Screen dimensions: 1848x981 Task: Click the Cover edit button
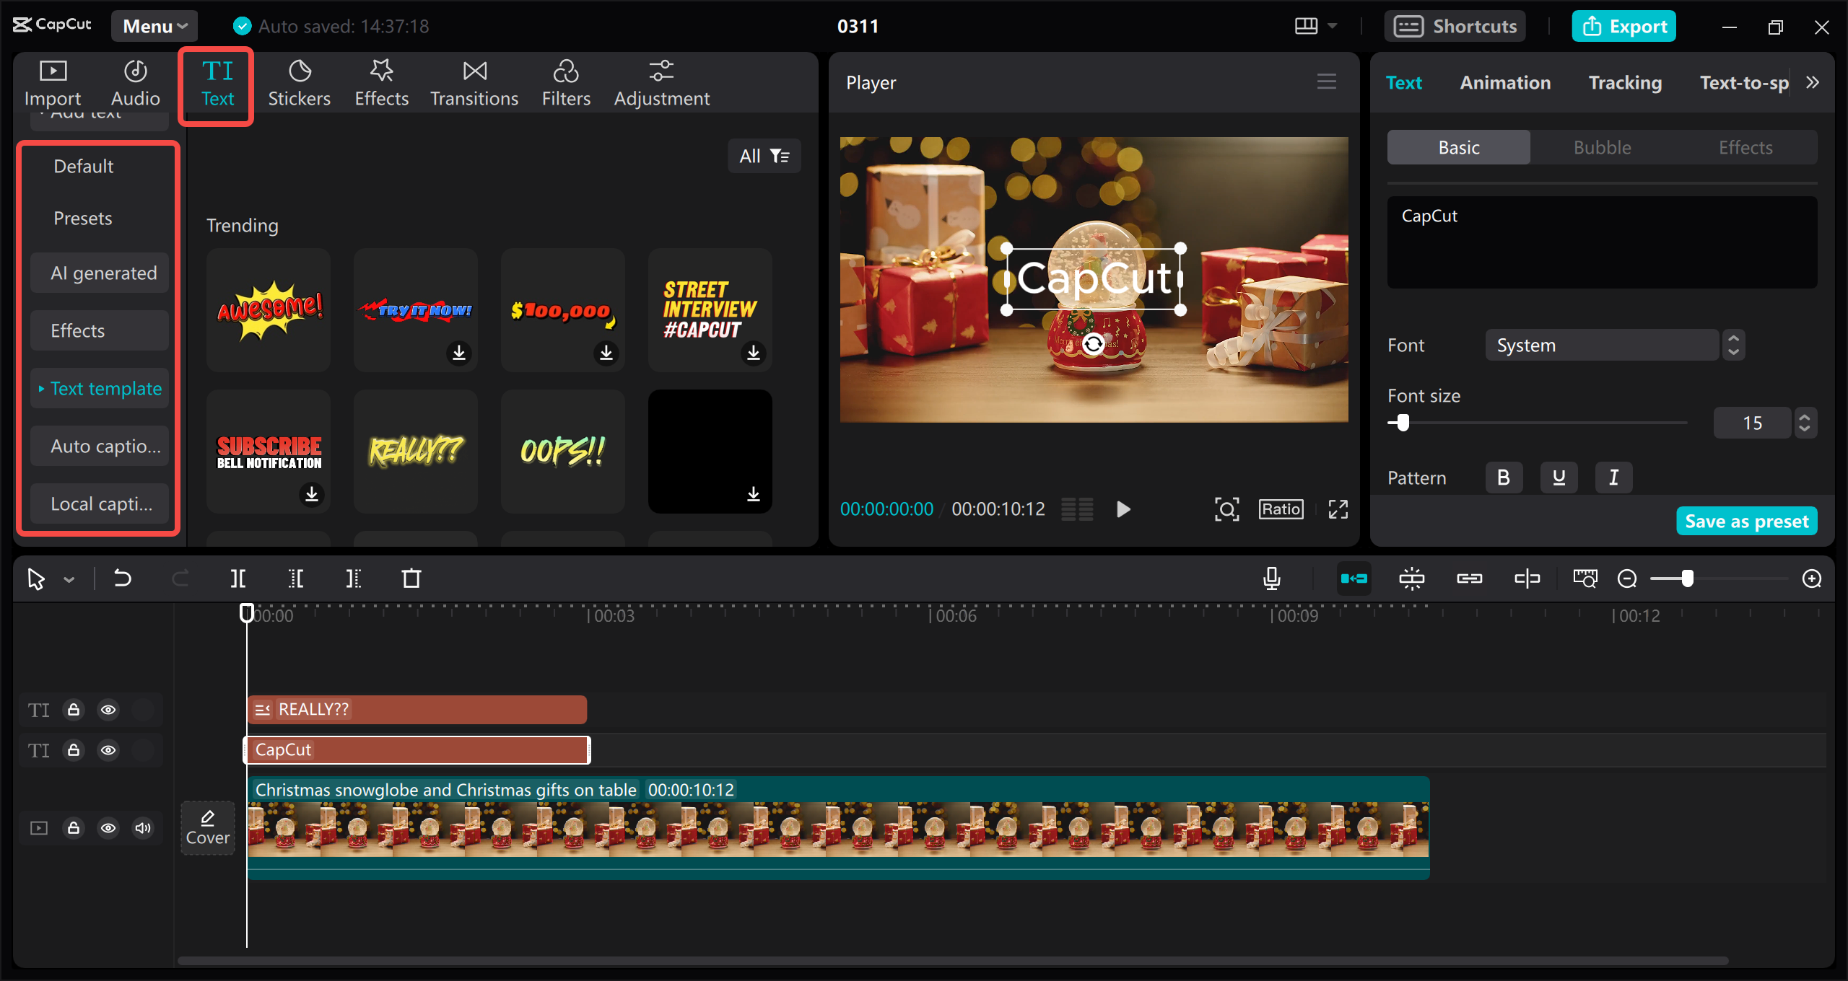click(x=208, y=827)
